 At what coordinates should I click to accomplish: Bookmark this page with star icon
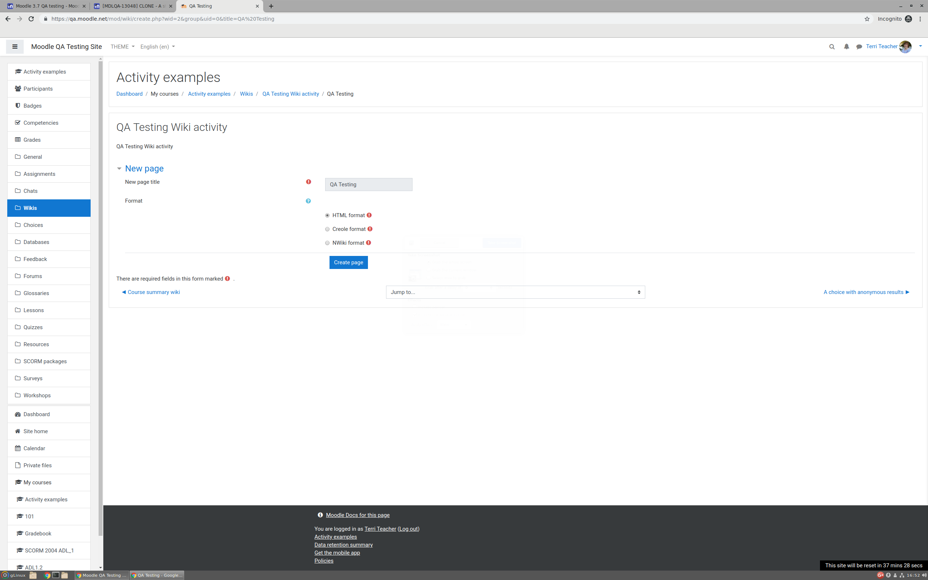click(867, 19)
